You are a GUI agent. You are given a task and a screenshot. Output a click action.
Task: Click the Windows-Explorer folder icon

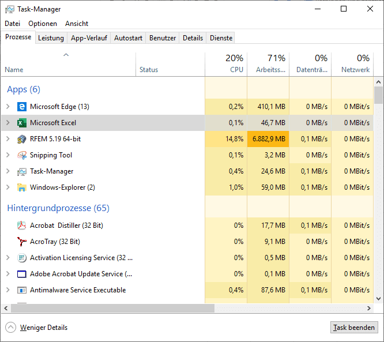point(22,187)
